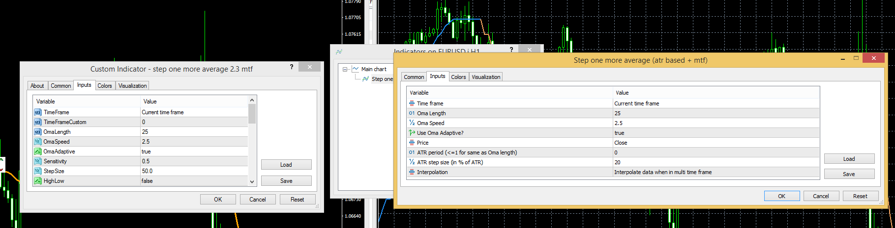Viewport: 895px width, 228px height.
Task: Select Inputs tab in Step one more average
Action: click(438, 76)
